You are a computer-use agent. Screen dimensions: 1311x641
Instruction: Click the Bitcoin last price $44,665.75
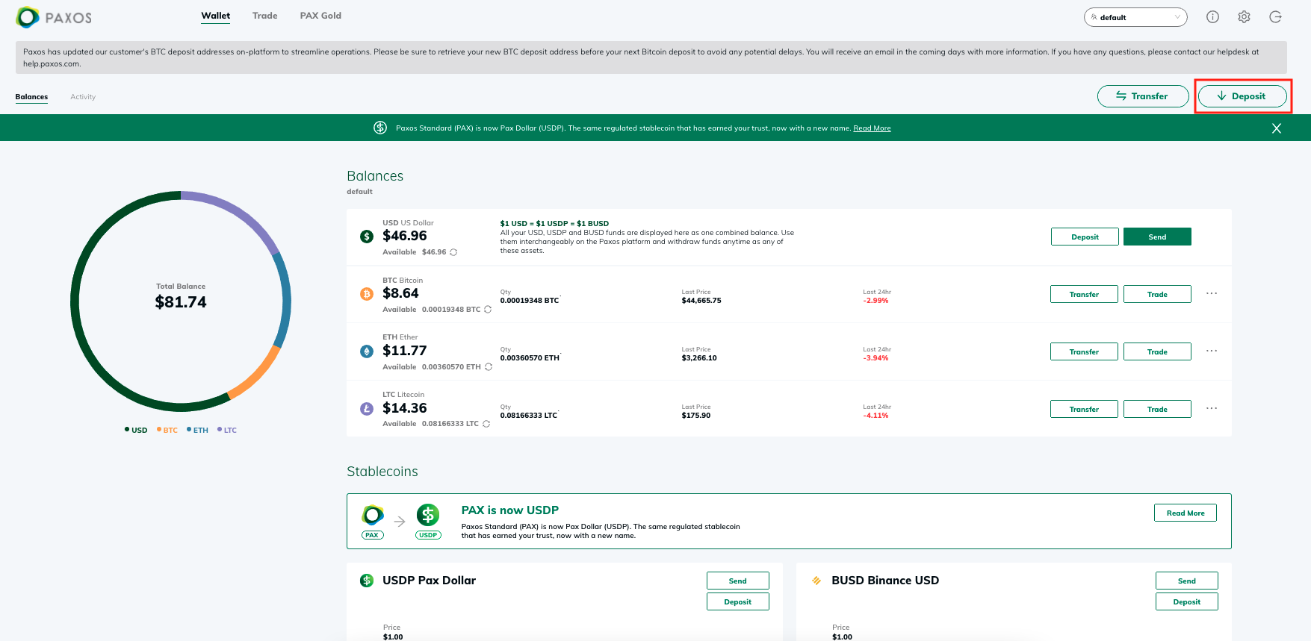(701, 301)
